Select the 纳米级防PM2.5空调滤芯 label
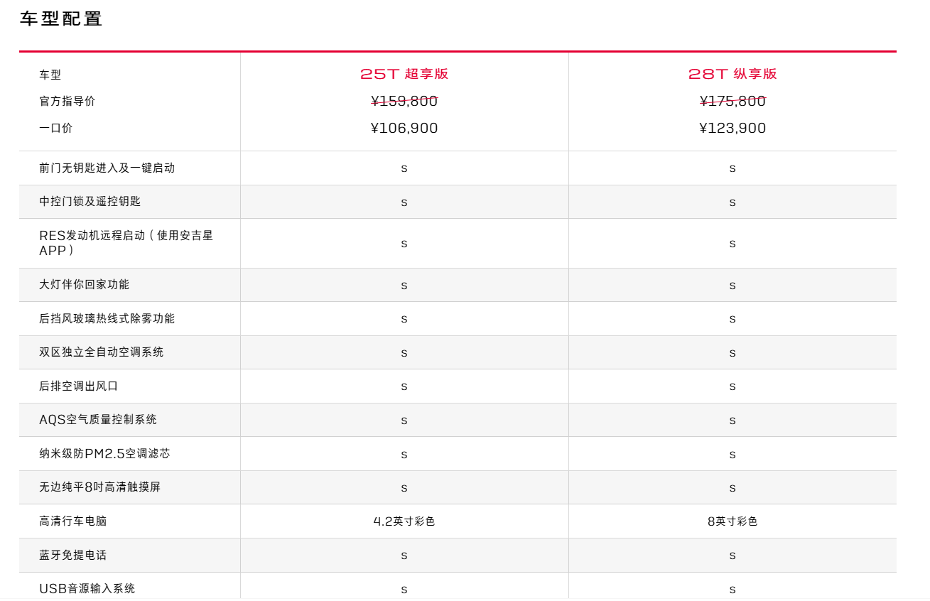The width and height of the screenshot is (930, 601). [104, 453]
